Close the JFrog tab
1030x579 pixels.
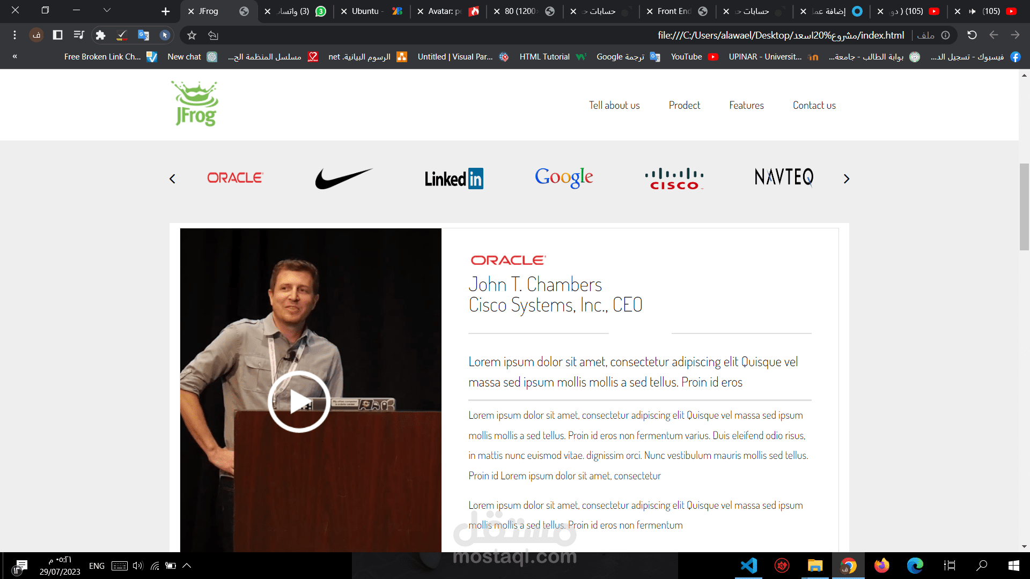(191, 11)
